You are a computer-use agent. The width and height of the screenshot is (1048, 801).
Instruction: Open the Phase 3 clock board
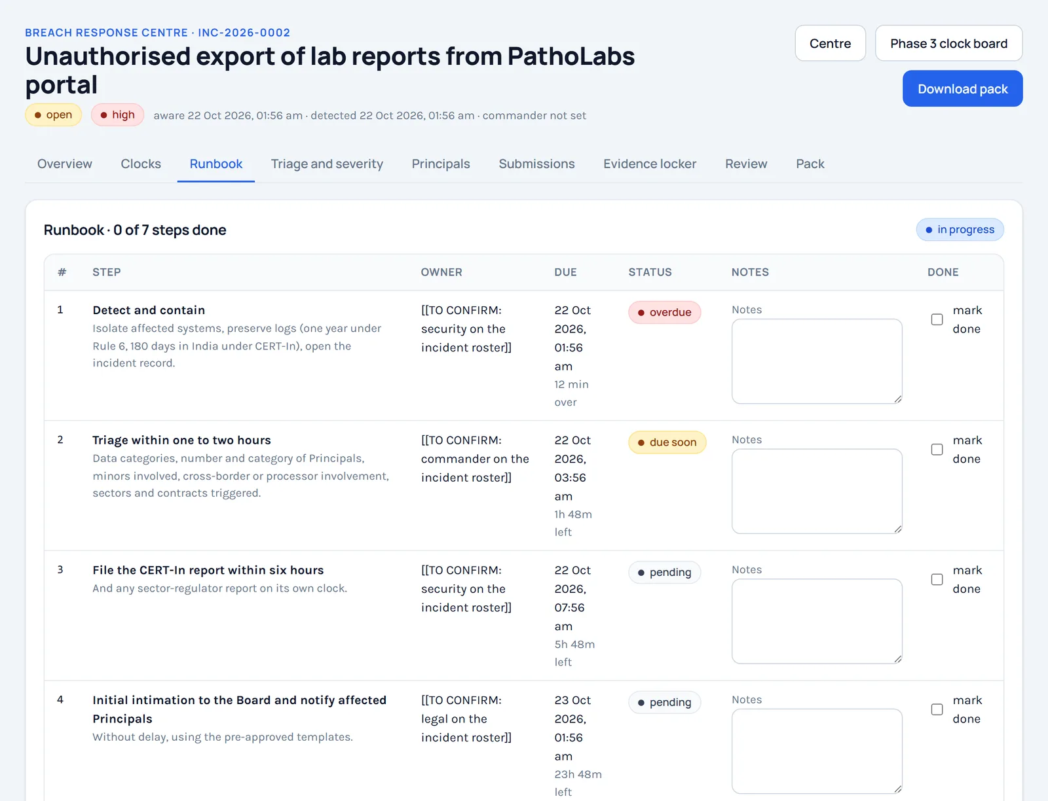click(949, 43)
